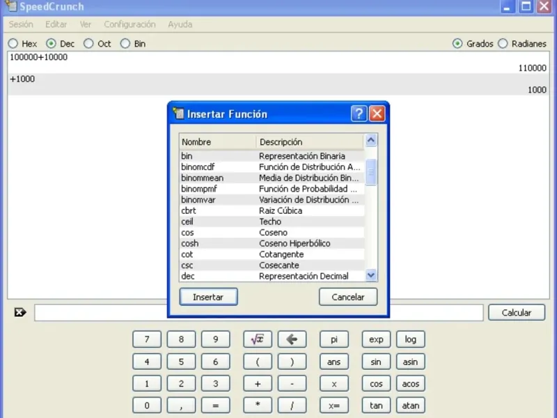Click the pi keypad button
This screenshot has height=418, width=557.
tap(334, 339)
